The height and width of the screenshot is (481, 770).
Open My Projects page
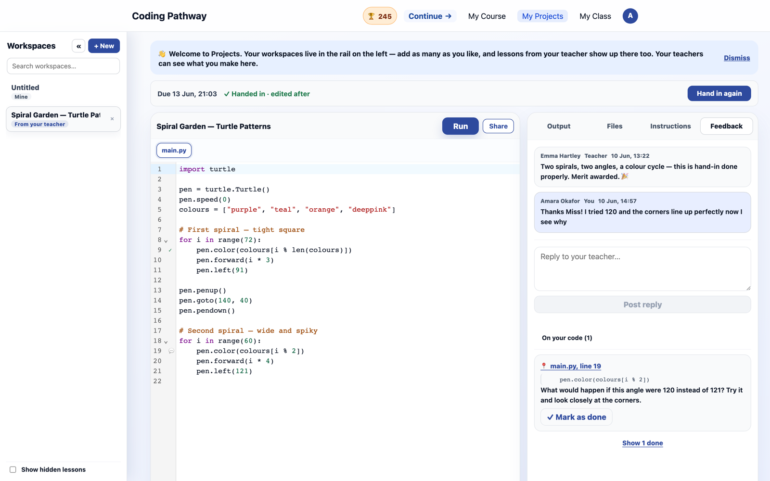pos(542,16)
